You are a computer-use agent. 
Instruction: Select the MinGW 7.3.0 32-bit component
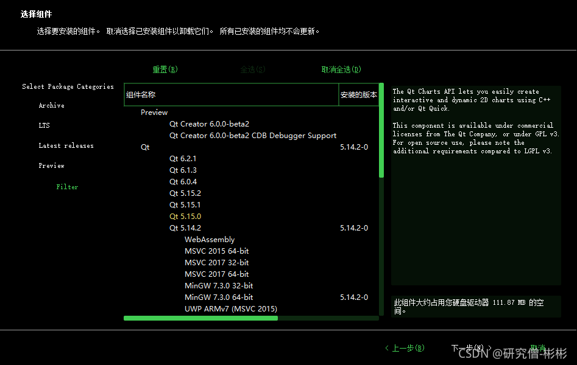219,285
